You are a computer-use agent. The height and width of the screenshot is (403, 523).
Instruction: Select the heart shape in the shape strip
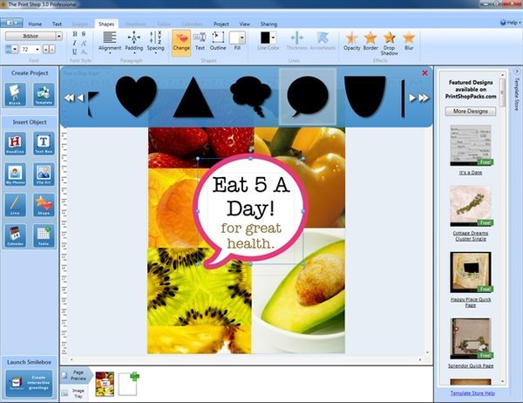point(136,96)
